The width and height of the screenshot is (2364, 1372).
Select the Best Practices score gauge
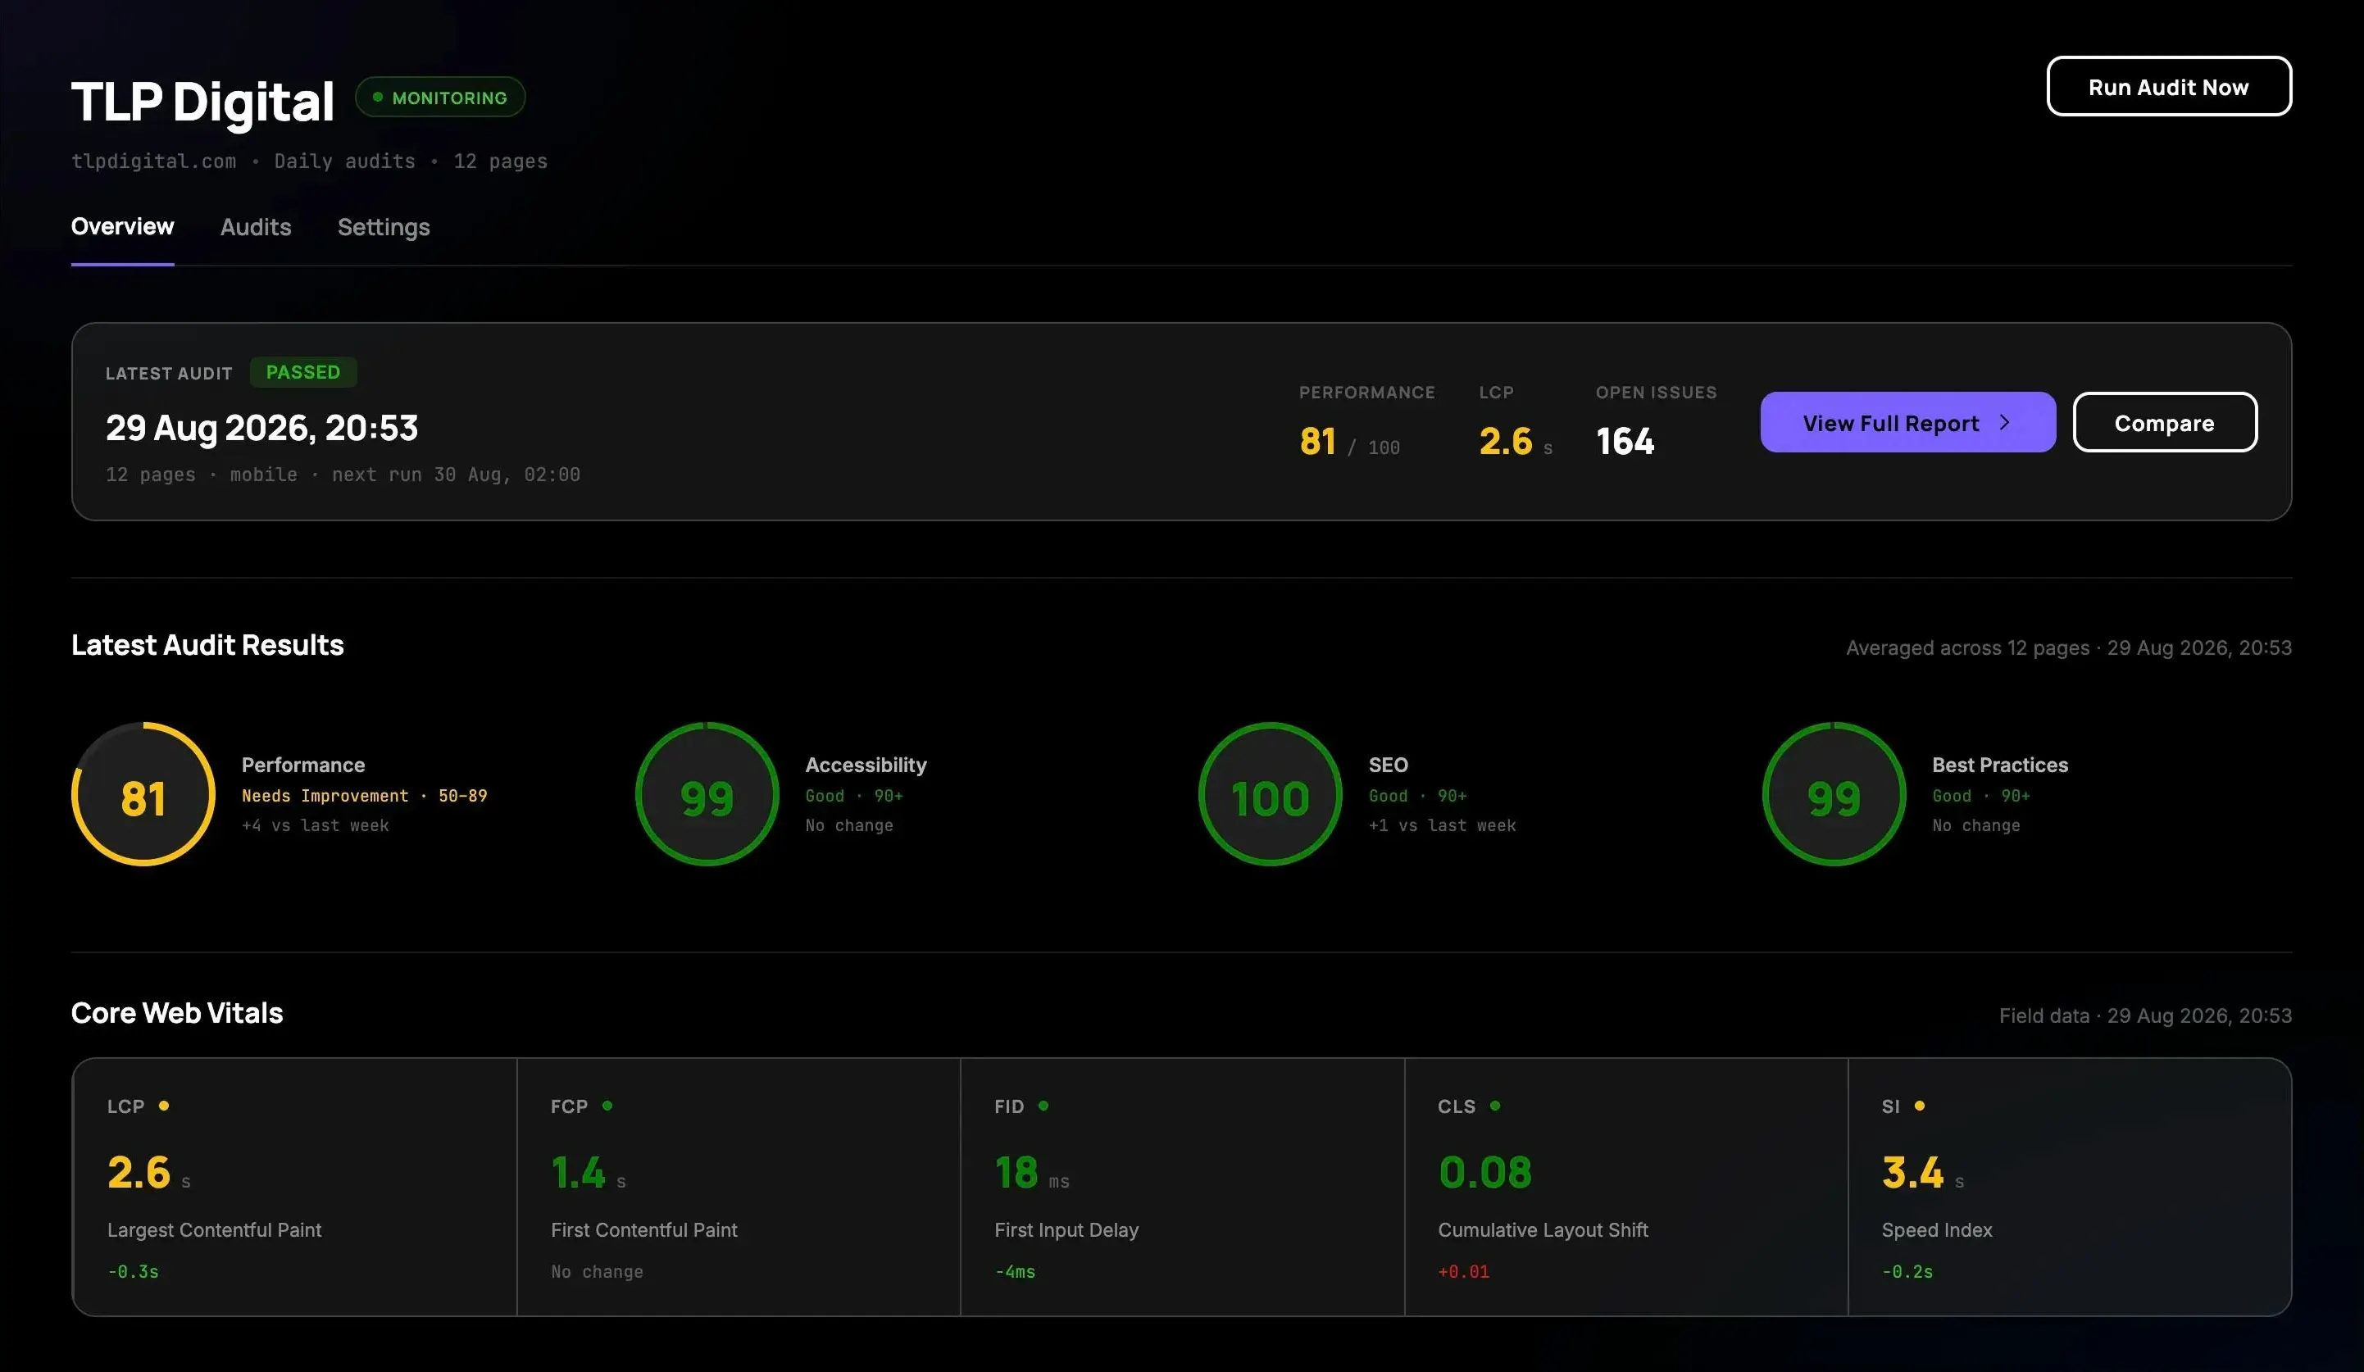(x=1834, y=794)
